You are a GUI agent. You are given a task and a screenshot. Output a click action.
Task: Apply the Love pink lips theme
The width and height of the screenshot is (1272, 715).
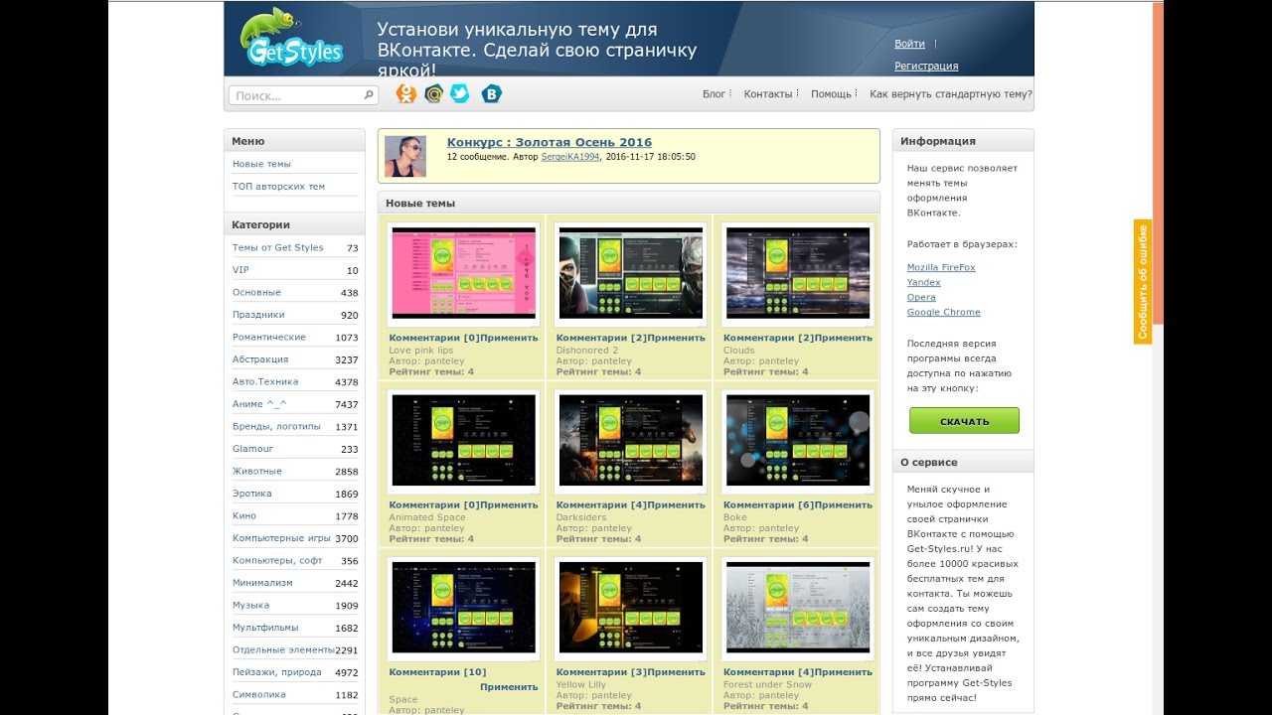509,338
